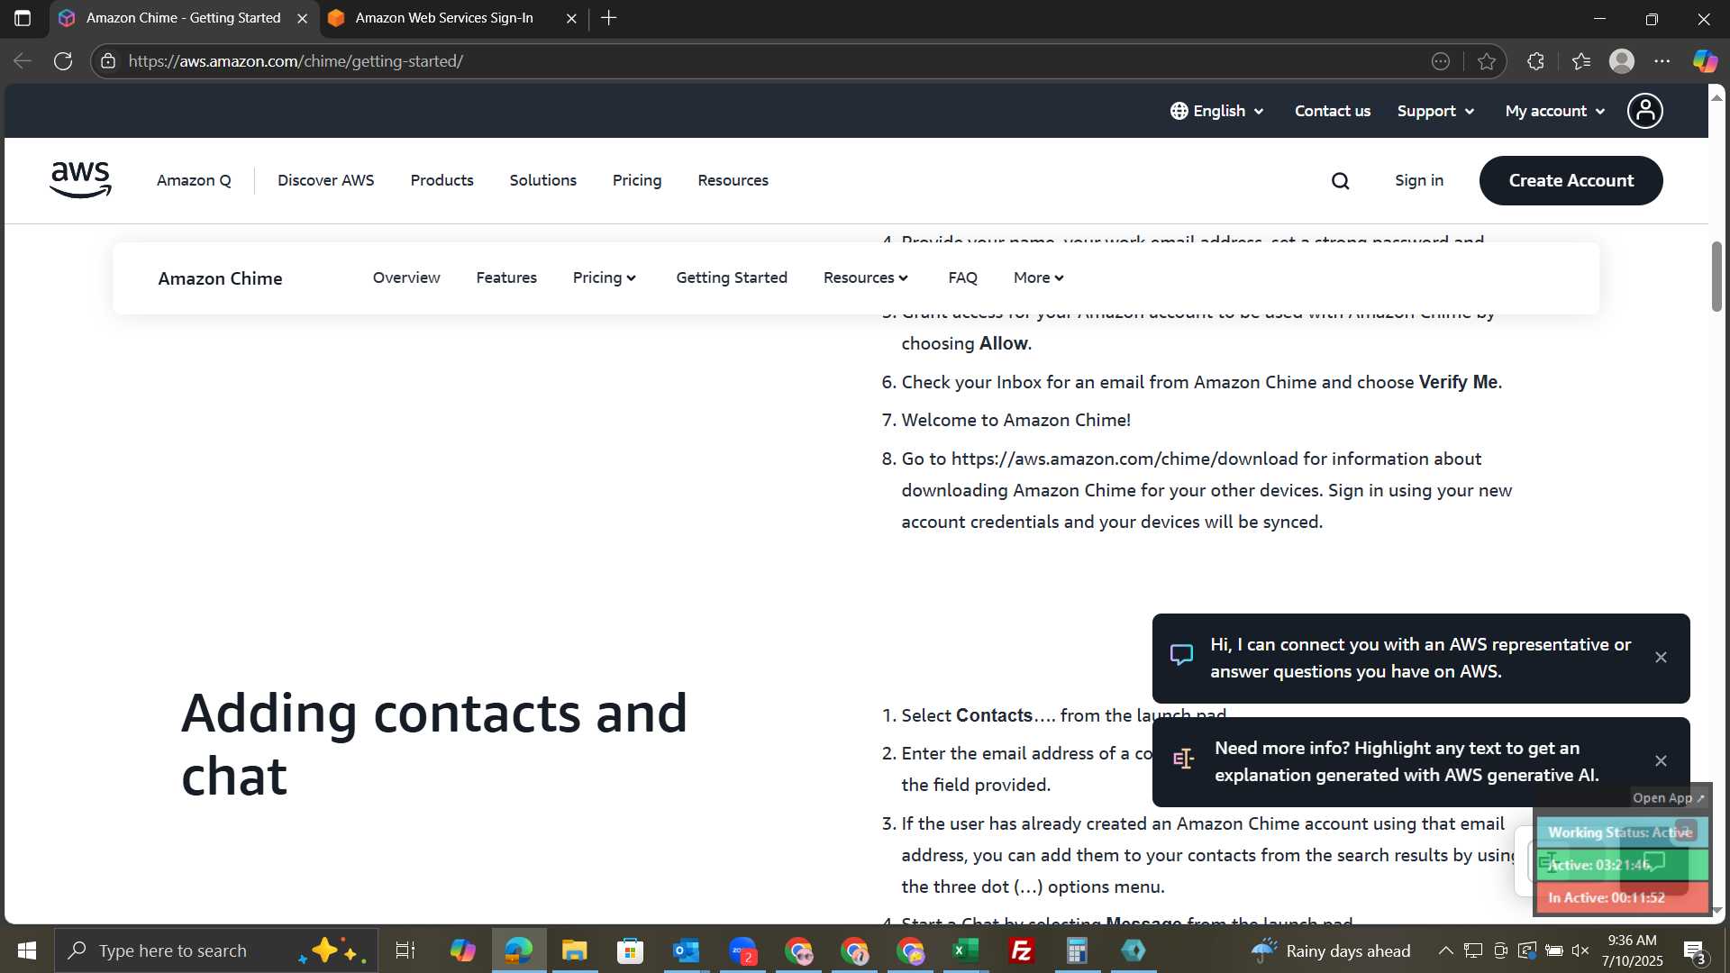Close the Amazon Chime Getting Started tab
This screenshot has height=973, width=1730.
(303, 18)
